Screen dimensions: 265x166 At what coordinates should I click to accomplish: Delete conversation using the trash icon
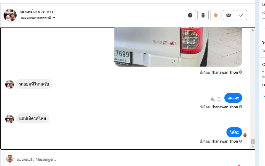203,15
